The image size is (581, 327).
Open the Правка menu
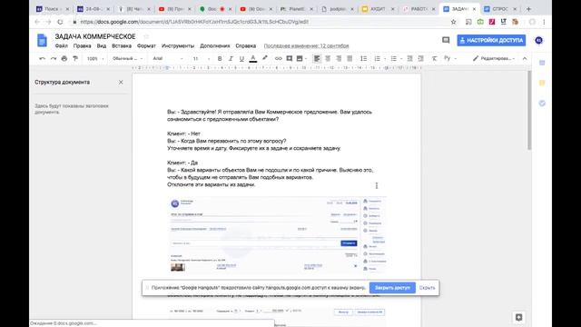(x=82, y=46)
